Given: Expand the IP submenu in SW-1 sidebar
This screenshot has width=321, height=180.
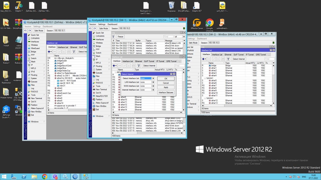Looking at the screenshot, I should pyautogui.click(x=101, y=59).
